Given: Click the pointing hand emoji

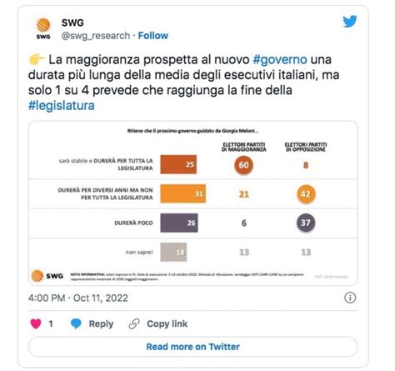Looking at the screenshot, I should click(37, 59).
